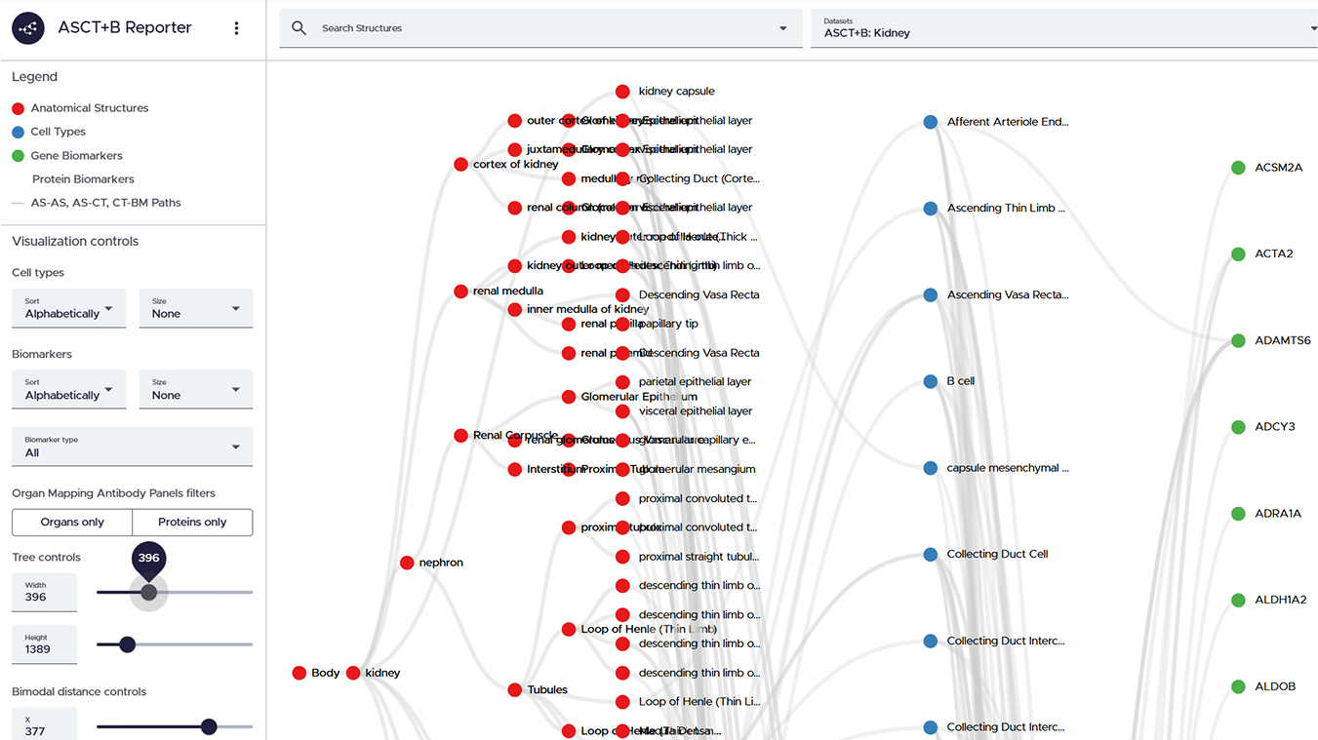Click the green Gene Biomarkers legend dot

coord(17,155)
